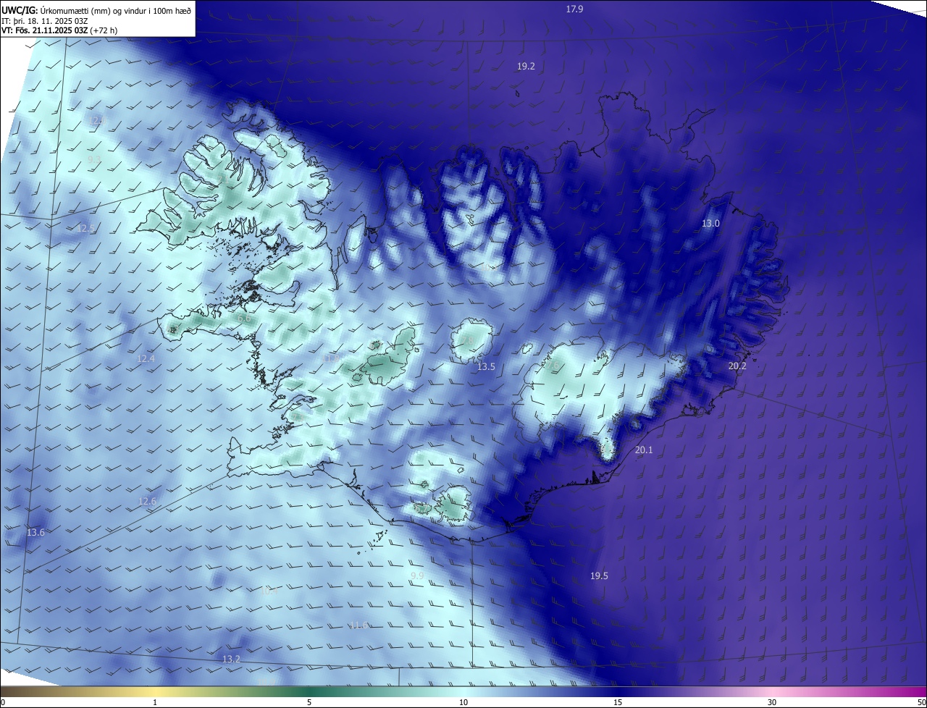Click the 10.4 value label
The image size is (927, 708).
[x=269, y=591]
